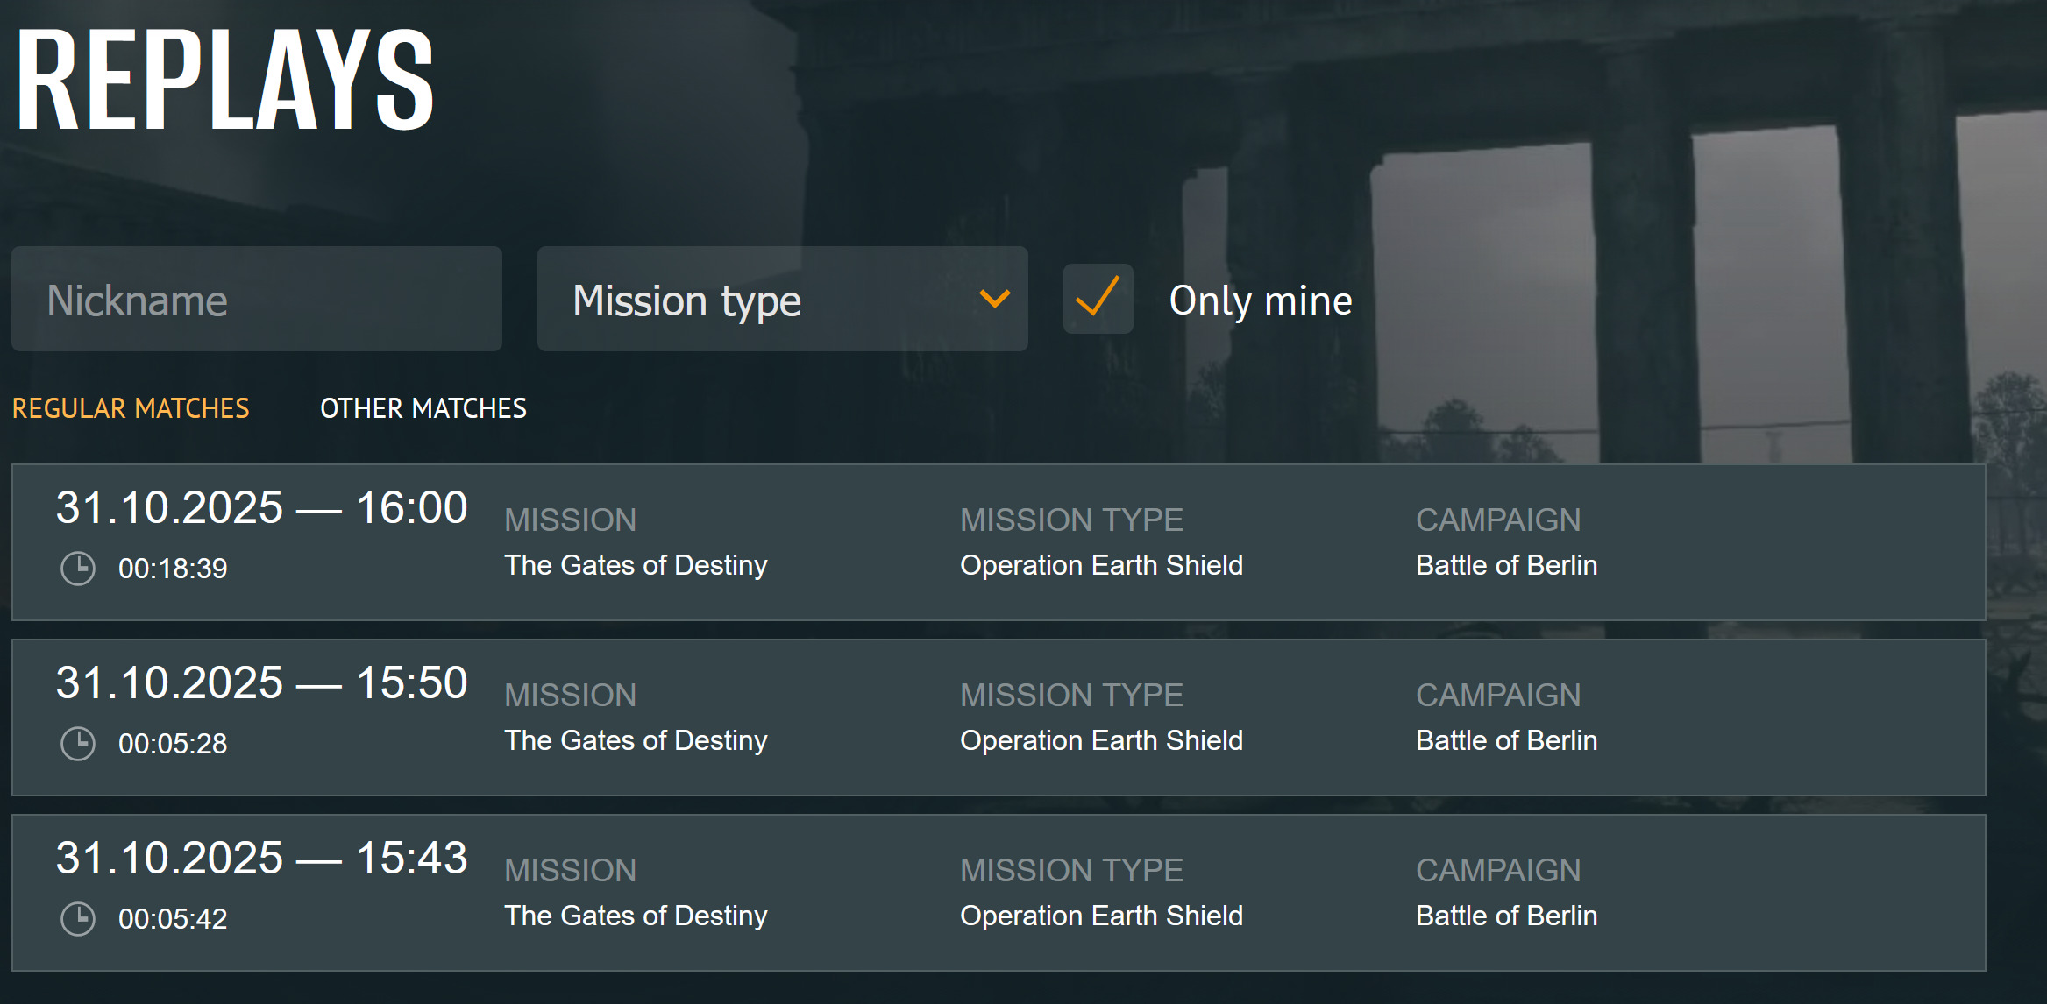2047x1004 pixels.
Task: Click Battle of Berlin in third replay
Action: 1506,916
